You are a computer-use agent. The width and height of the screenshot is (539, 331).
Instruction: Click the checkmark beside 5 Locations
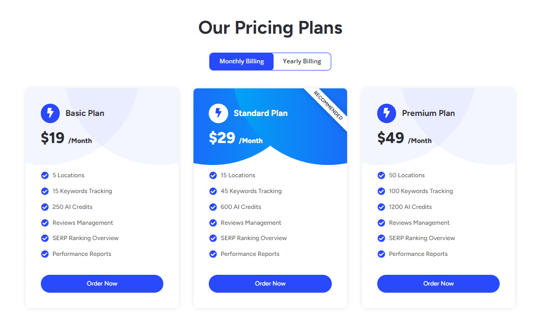click(x=45, y=175)
